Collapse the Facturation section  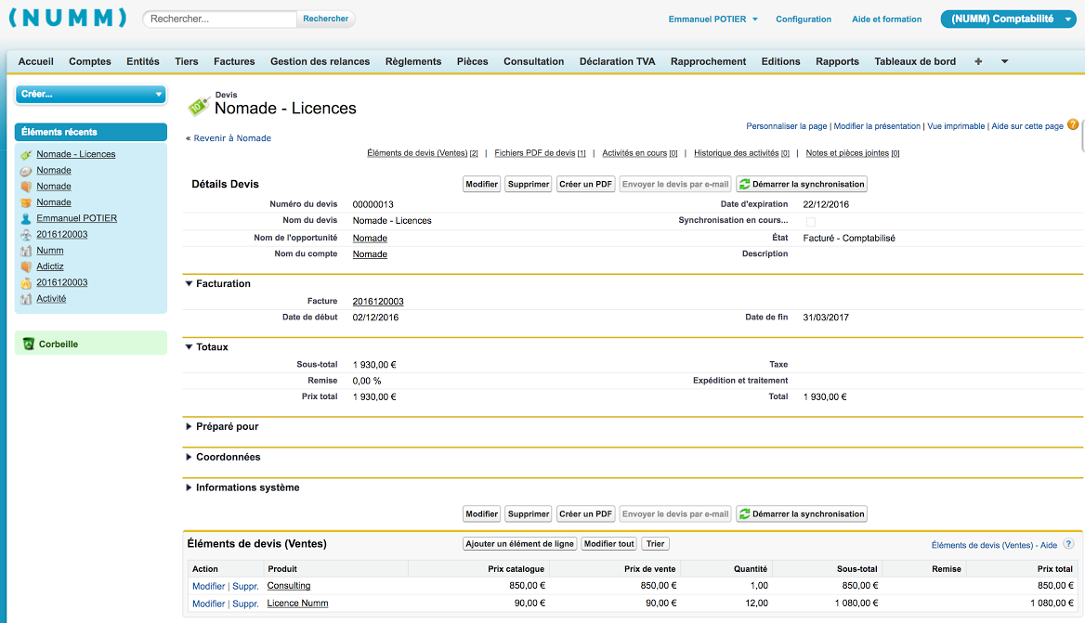pos(189,284)
